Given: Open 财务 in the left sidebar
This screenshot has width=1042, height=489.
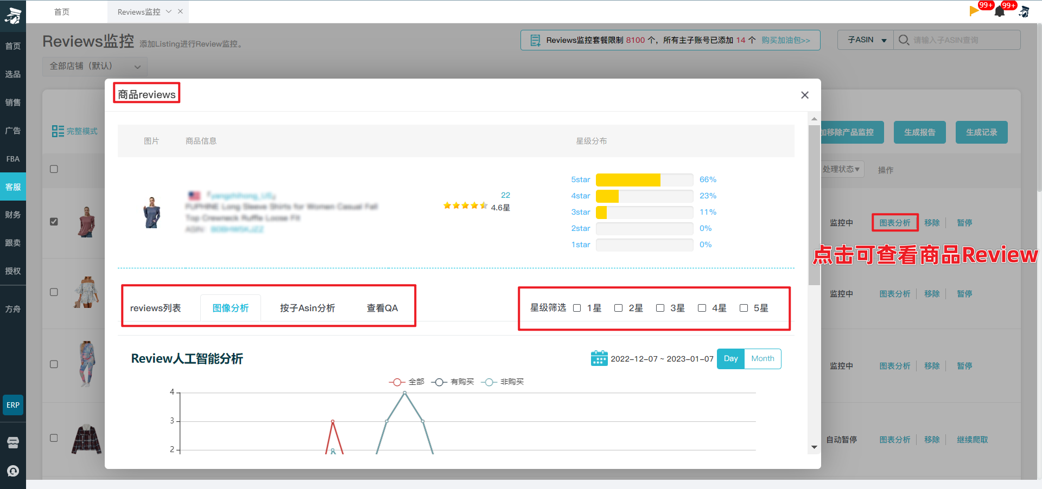Looking at the screenshot, I should (13, 215).
